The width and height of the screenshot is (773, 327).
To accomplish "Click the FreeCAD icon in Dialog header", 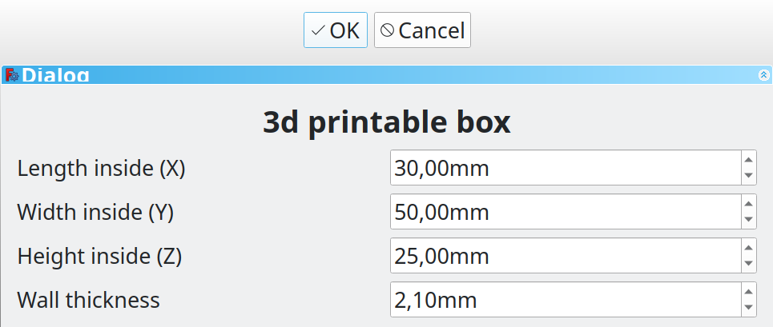I will (12, 75).
